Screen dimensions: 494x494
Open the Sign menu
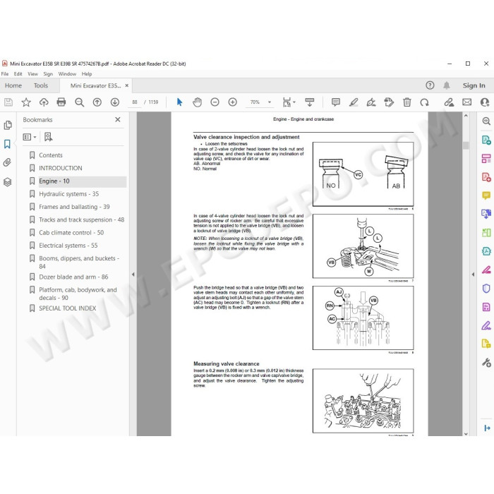click(x=48, y=73)
